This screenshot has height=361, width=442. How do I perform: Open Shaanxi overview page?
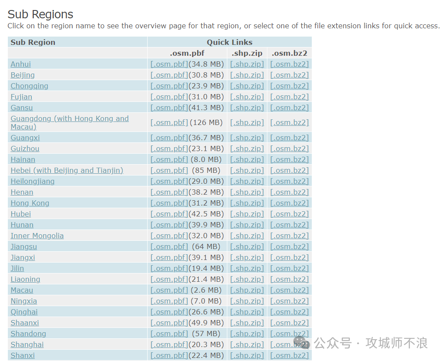pos(25,323)
